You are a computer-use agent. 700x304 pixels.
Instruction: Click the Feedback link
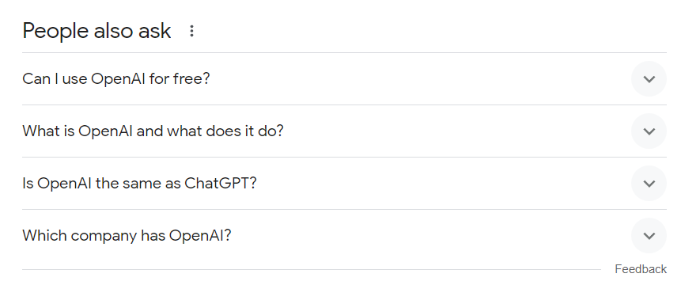point(641,269)
